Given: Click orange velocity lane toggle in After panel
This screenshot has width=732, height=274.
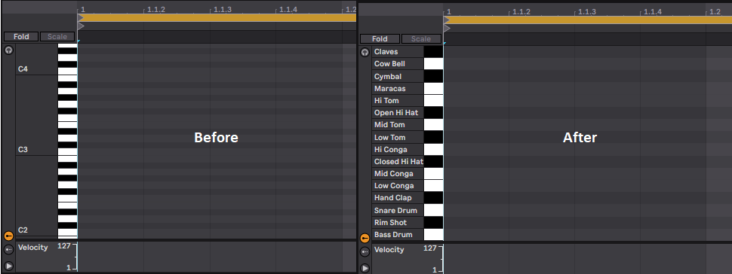Looking at the screenshot, I should 365,238.
